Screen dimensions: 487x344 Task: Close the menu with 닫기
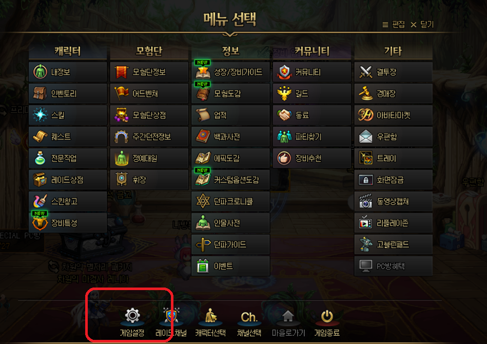[x=422, y=25]
